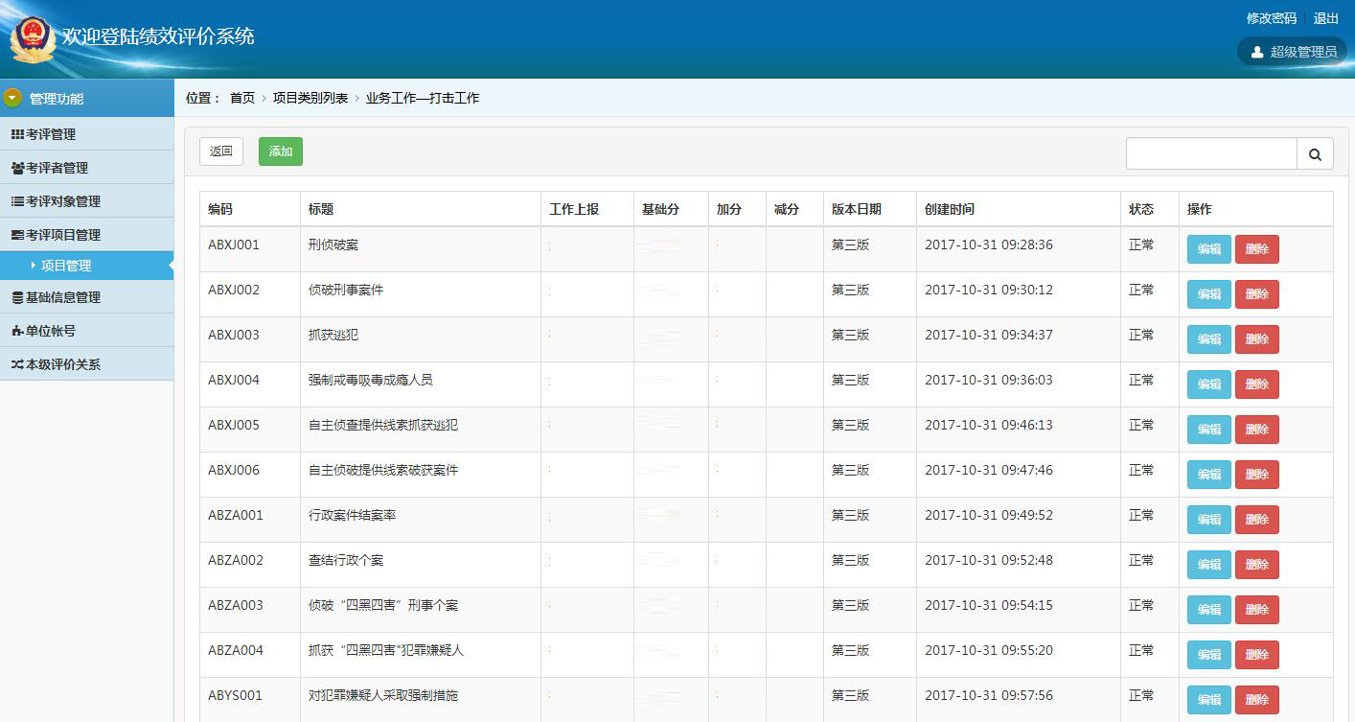The width and height of the screenshot is (1355, 722).
Task: Click the magnifier search icon
Action: (1315, 153)
